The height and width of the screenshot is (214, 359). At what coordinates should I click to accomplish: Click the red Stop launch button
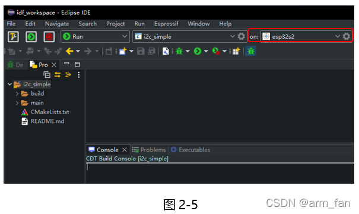[49, 37]
